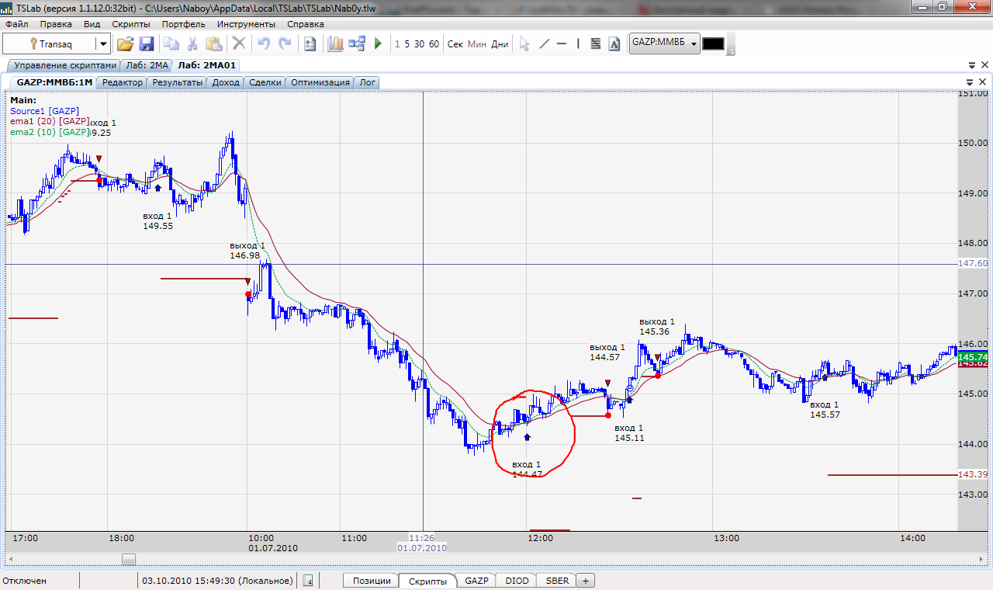Select the vertical line drawing tool

coord(578,43)
